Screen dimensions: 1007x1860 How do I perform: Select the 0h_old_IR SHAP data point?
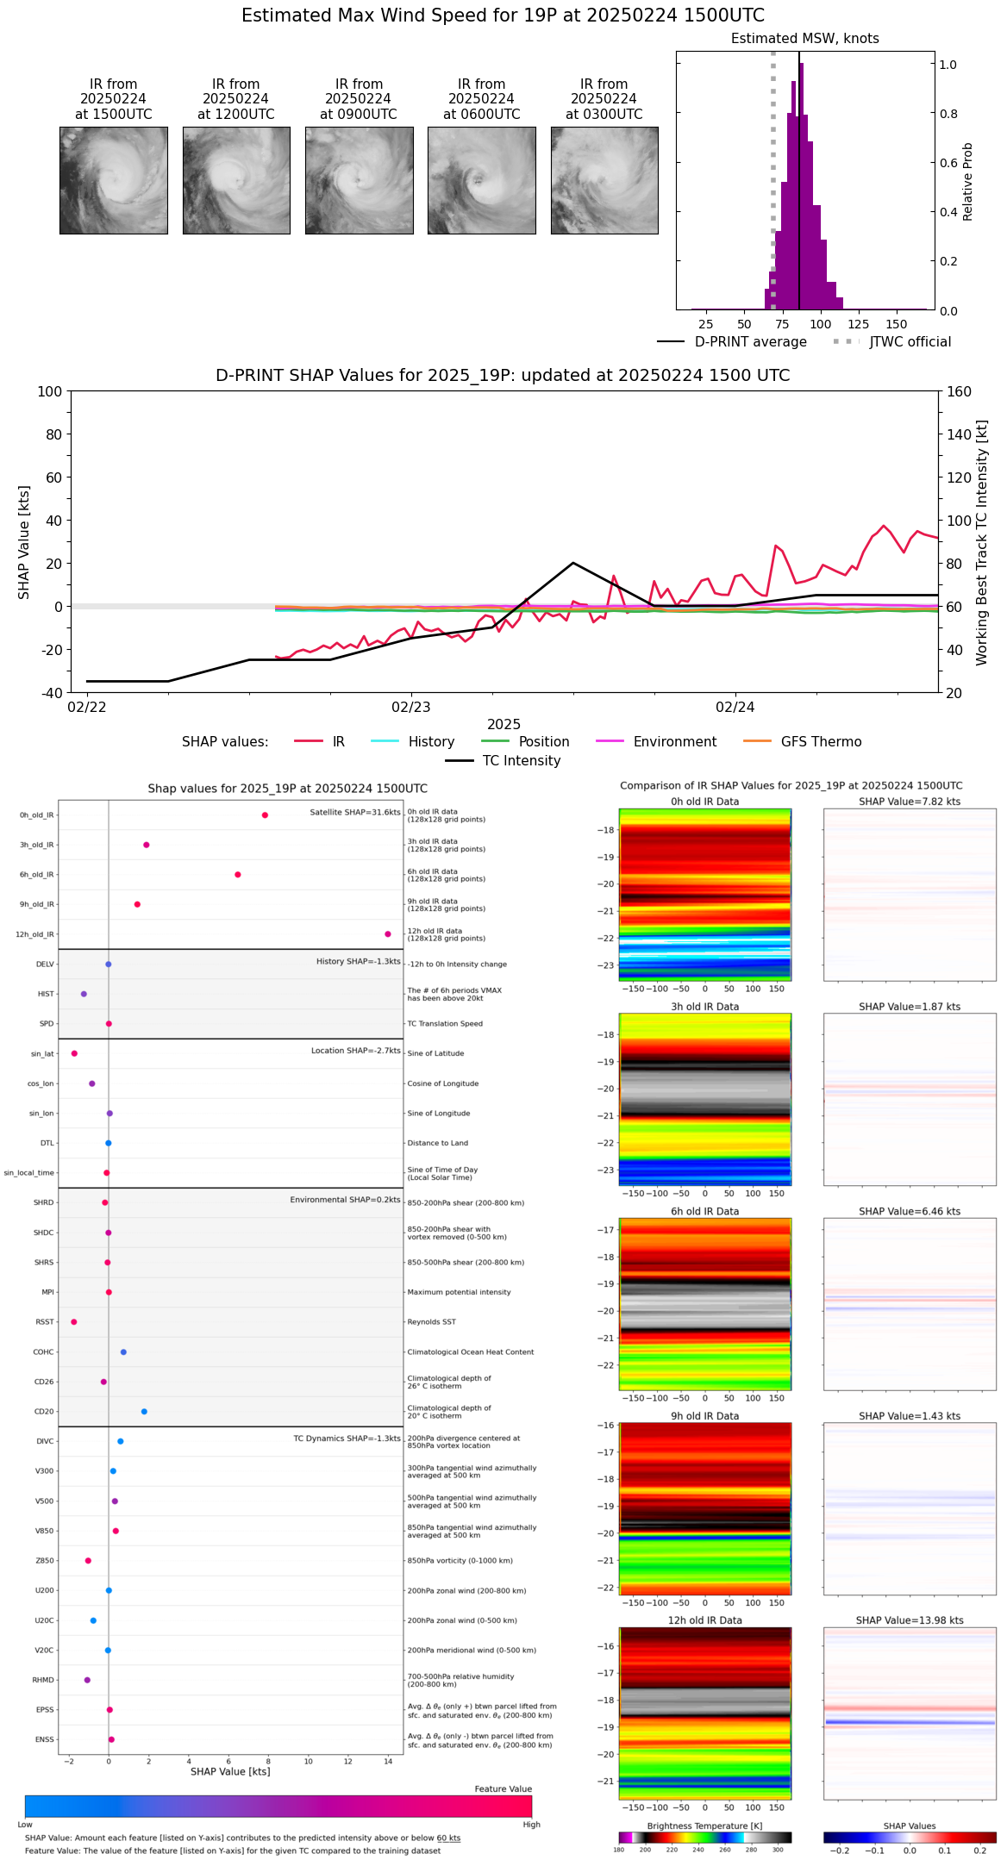click(265, 815)
